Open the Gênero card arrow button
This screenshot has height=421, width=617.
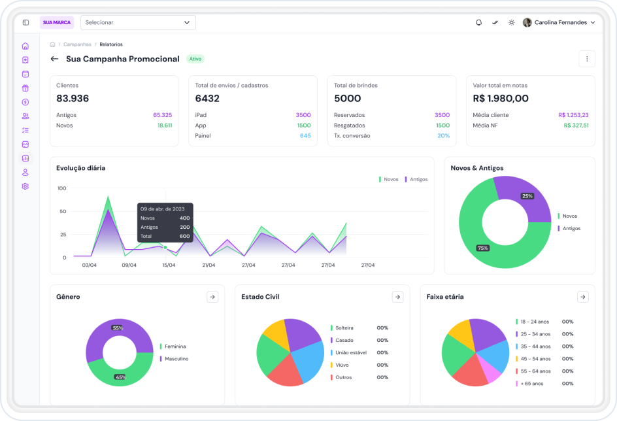point(212,297)
